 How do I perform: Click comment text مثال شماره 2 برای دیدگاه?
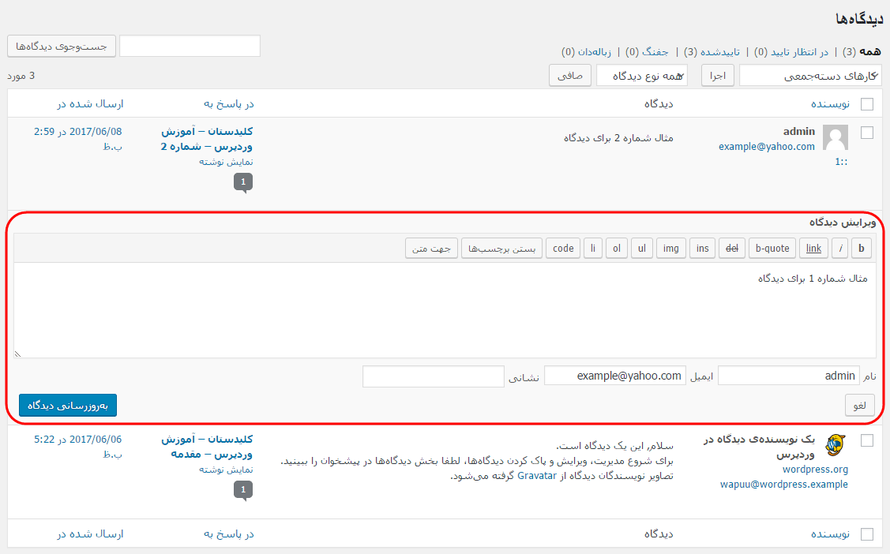(618, 138)
